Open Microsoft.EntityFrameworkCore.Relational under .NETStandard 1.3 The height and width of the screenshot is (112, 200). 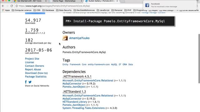tap(88, 96)
